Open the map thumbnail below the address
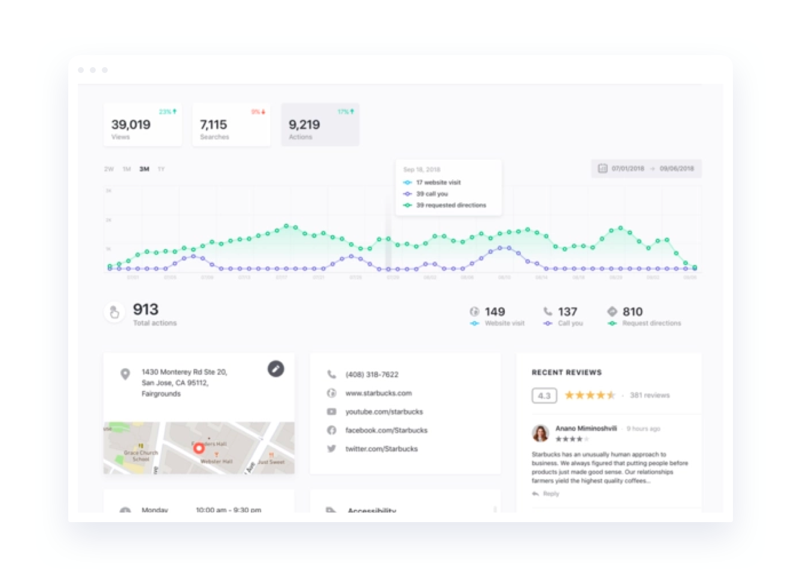Image resolution: width=800 pixels, height=576 pixels. (199, 448)
